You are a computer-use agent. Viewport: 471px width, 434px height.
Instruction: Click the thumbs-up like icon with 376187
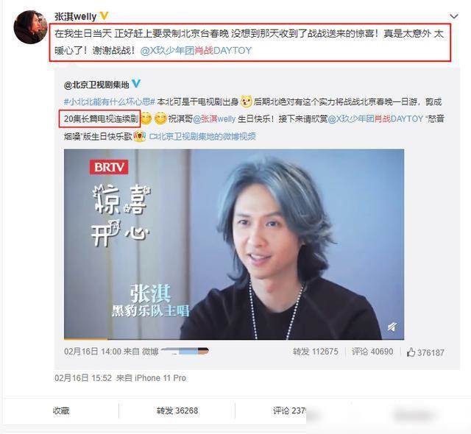coord(411,352)
